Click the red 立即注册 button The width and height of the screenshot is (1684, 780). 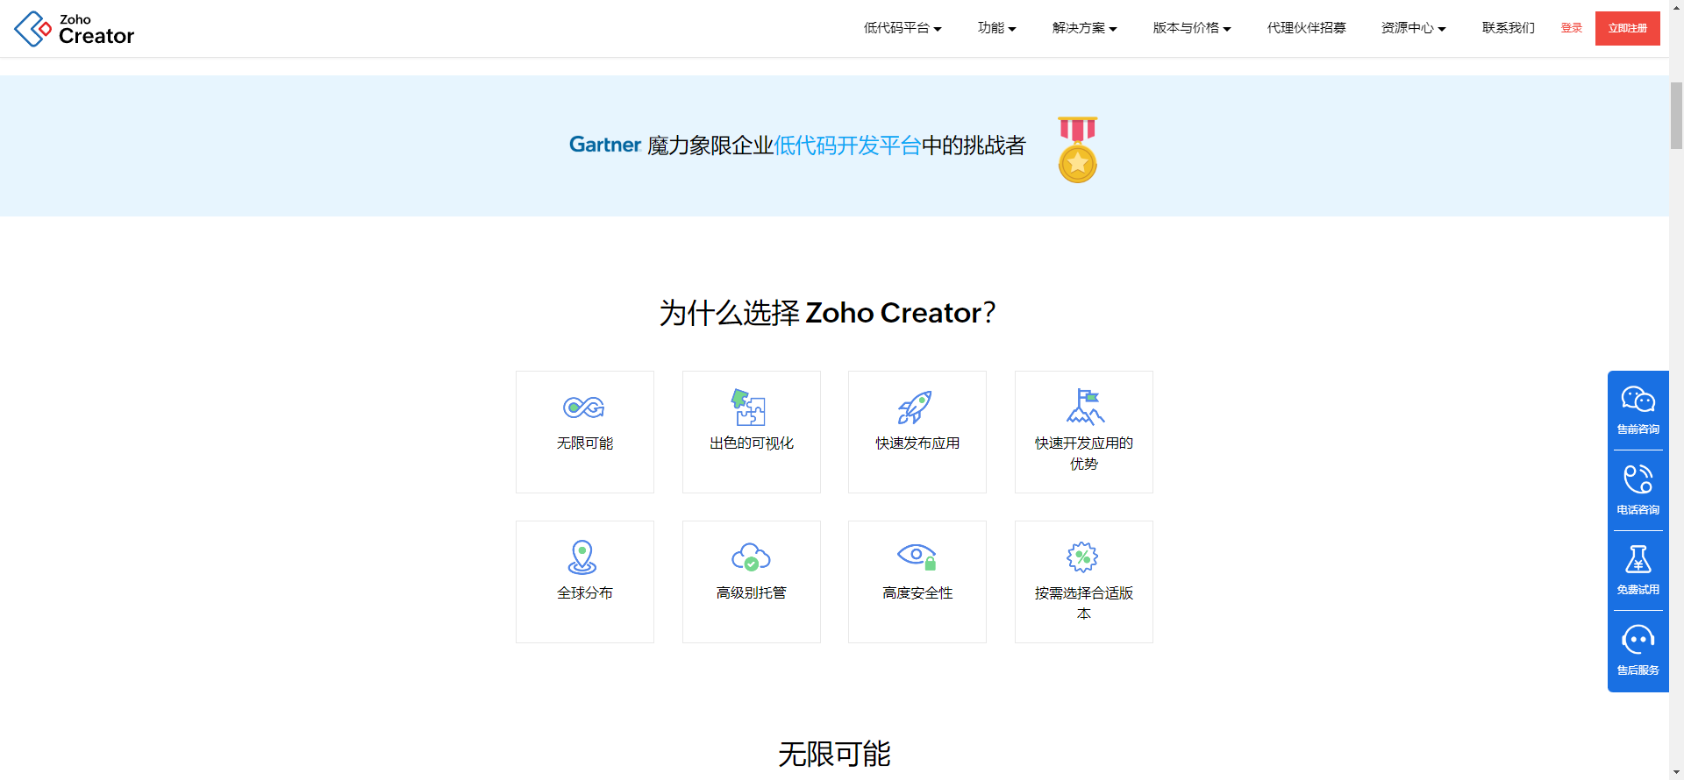click(1628, 28)
